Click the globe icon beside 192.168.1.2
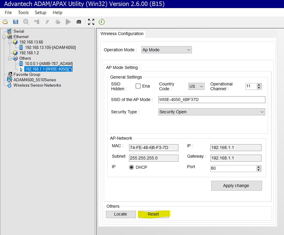Screen dimensions: 284x235 [x=15, y=53]
